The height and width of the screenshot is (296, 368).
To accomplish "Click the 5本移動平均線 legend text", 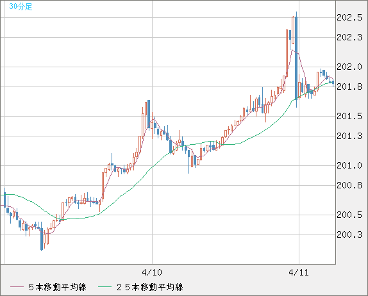I will (x=58, y=287).
